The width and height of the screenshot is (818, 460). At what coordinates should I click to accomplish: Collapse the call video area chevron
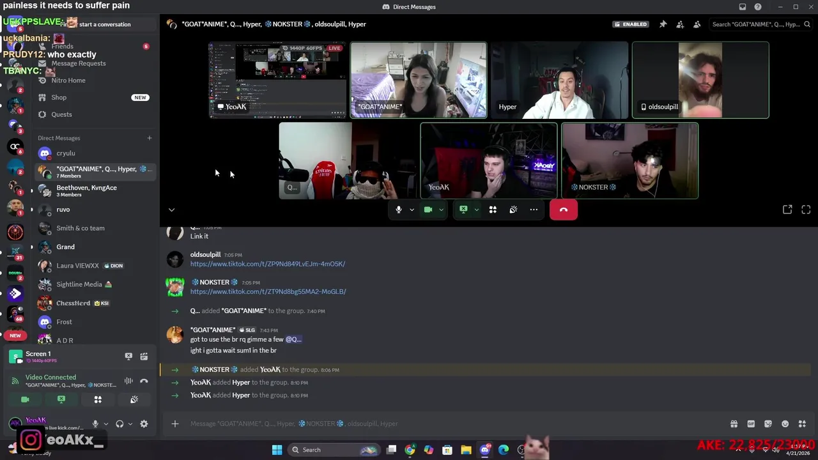coord(171,210)
